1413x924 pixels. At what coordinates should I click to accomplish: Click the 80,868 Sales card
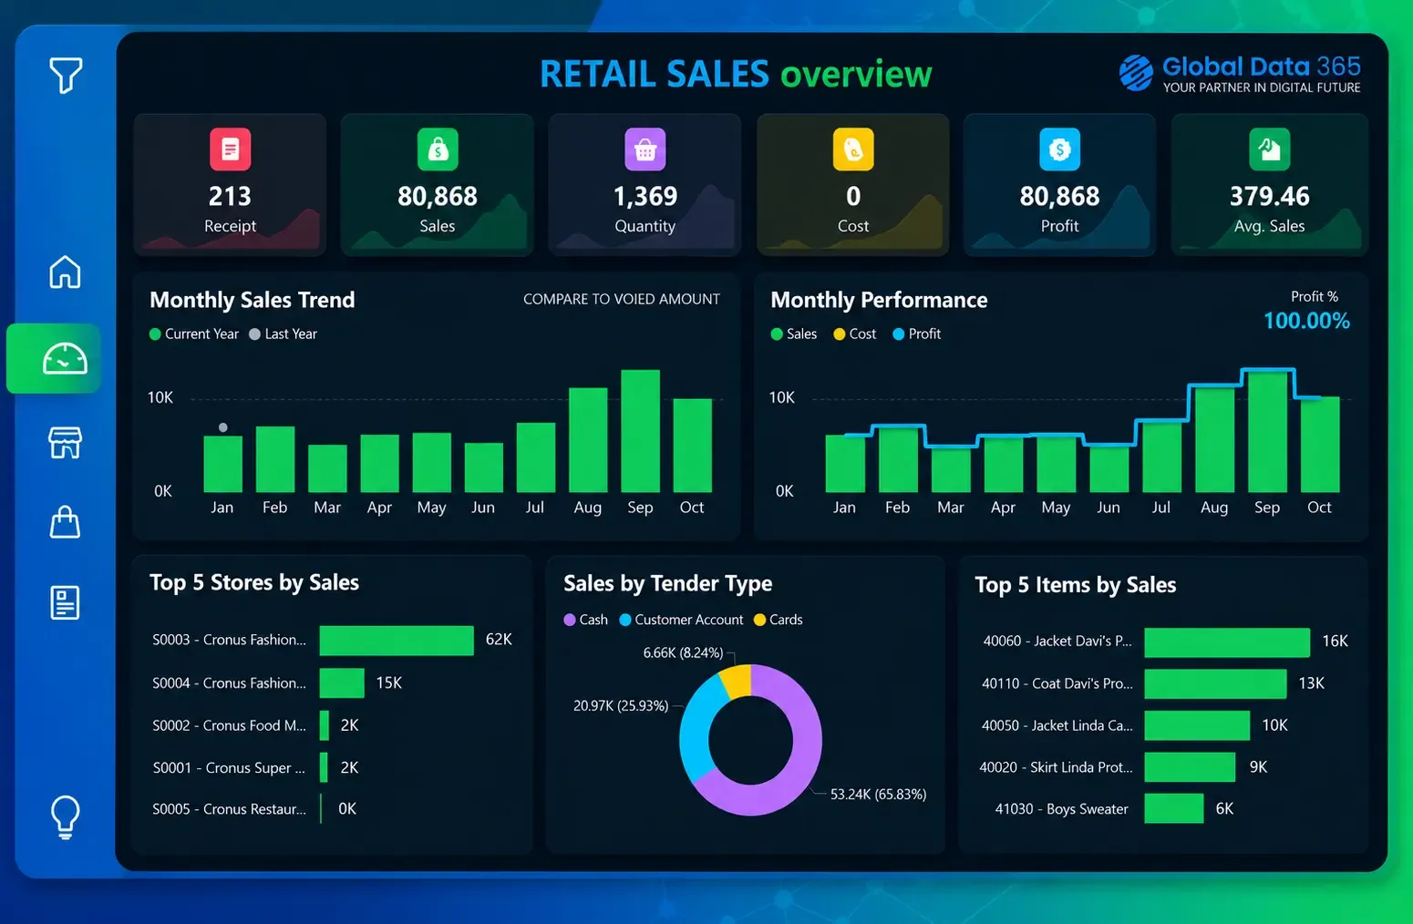click(438, 184)
